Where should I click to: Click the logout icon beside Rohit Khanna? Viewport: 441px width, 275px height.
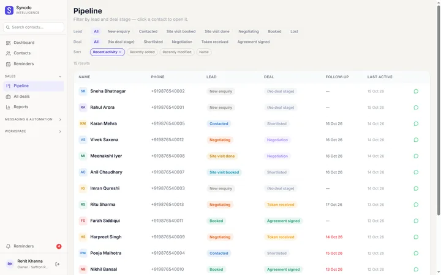point(58,264)
